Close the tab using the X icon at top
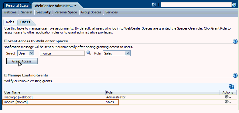The image size is (239, 113). click(x=154, y=5)
